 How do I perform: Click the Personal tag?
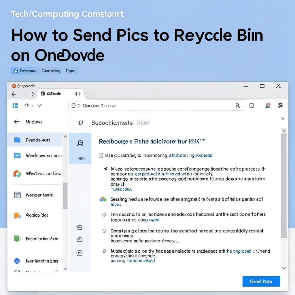point(25,71)
